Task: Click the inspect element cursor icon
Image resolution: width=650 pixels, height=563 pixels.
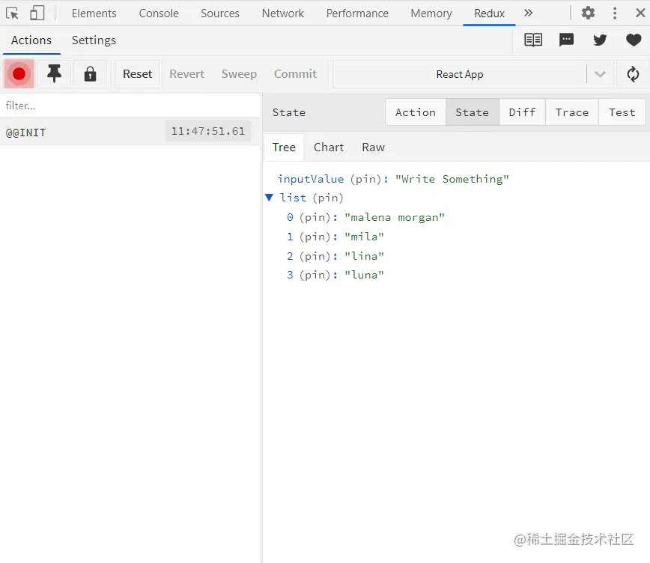Action: (x=13, y=13)
